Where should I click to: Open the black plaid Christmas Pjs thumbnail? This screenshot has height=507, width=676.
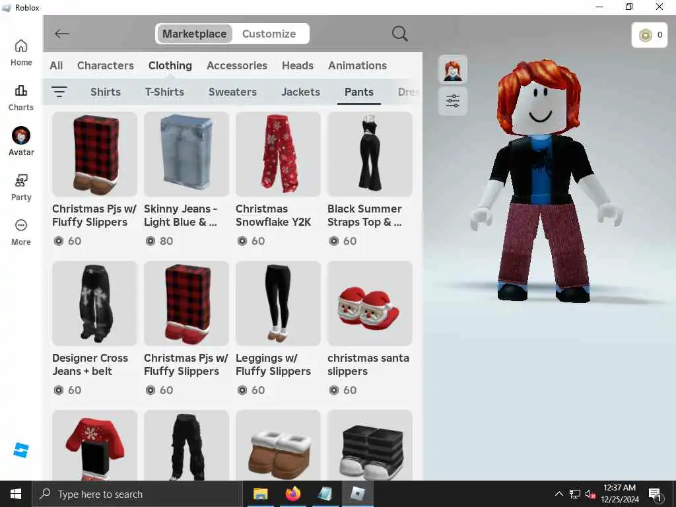tap(95, 154)
